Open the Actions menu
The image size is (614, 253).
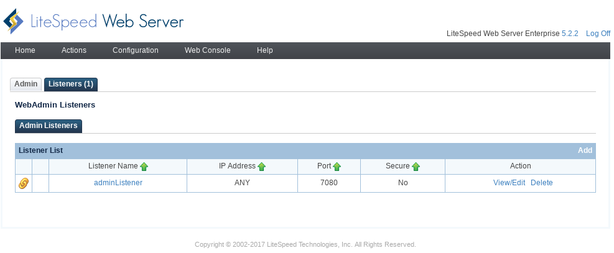click(x=74, y=50)
